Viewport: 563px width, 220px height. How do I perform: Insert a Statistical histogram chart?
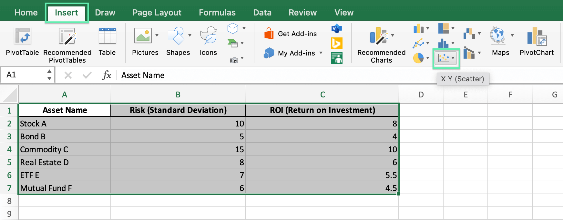click(444, 43)
